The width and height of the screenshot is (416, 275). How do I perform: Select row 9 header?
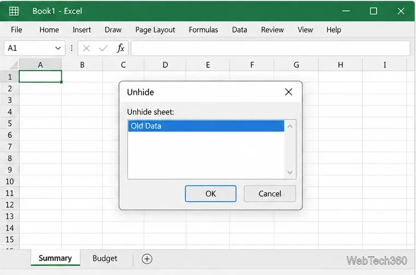pyautogui.click(x=10, y=170)
